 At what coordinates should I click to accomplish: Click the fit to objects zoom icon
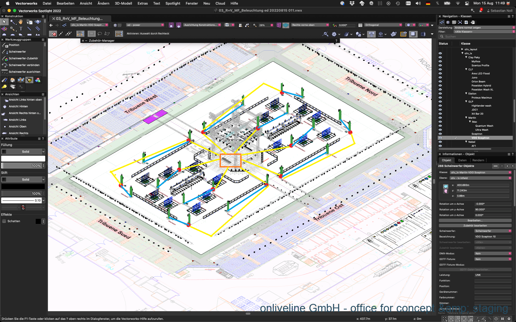247,25
